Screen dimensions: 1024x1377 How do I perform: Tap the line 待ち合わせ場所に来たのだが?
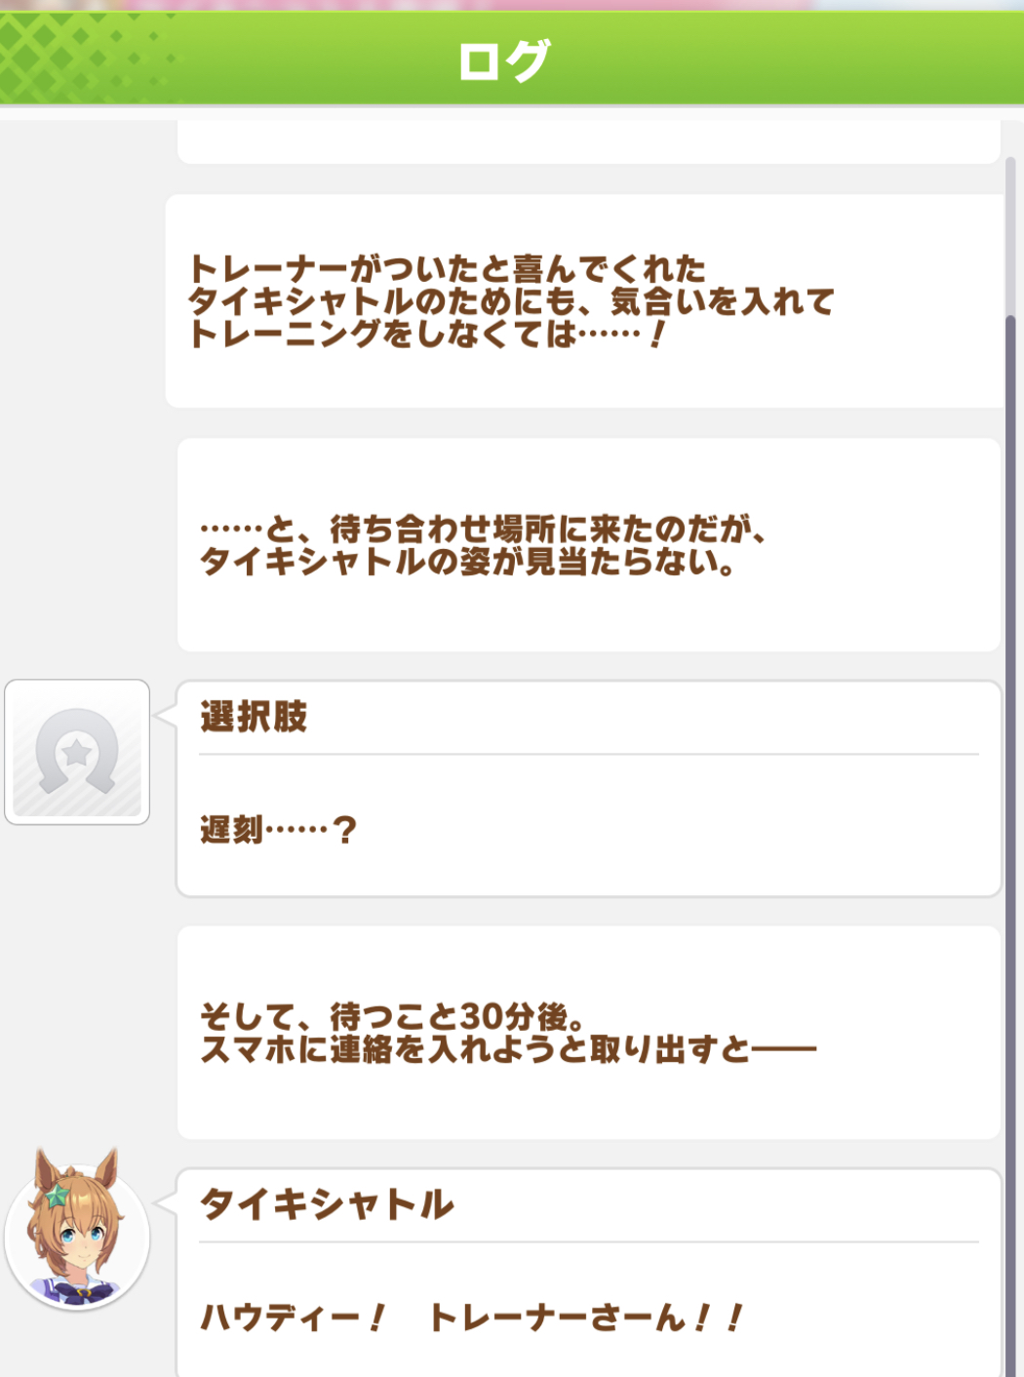[x=483, y=530]
